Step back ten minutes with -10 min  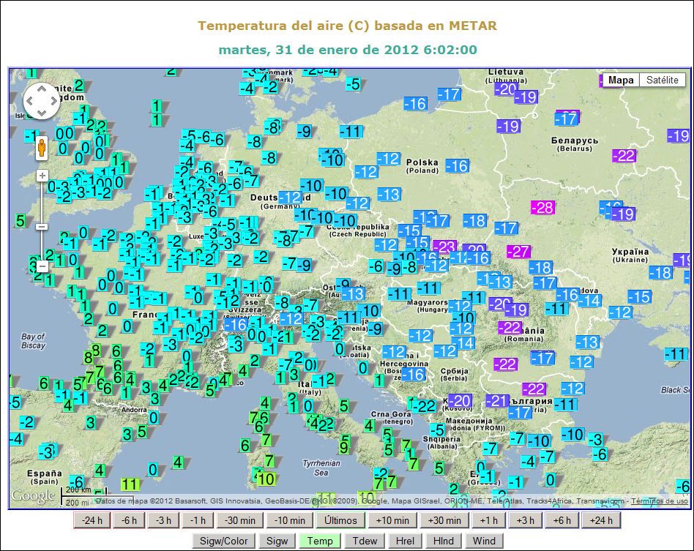point(289,520)
